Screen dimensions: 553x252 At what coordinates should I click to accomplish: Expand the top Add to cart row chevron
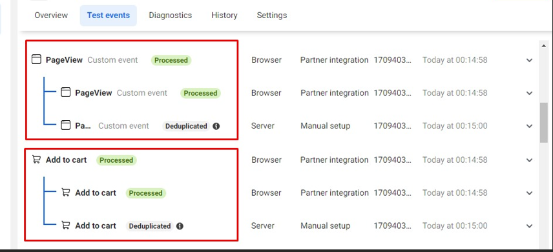tap(529, 160)
